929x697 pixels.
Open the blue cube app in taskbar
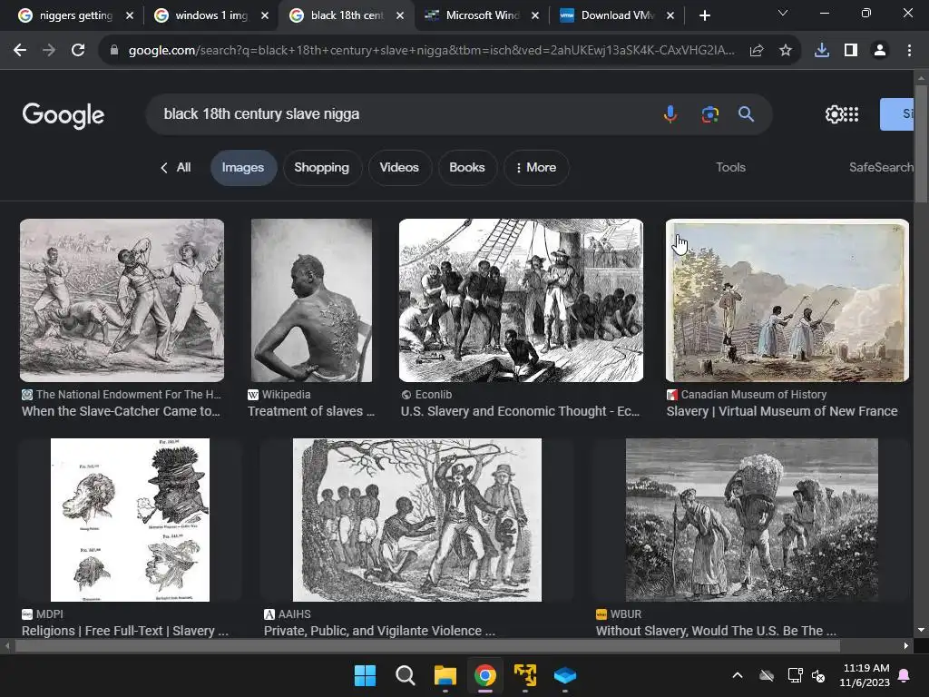565,675
